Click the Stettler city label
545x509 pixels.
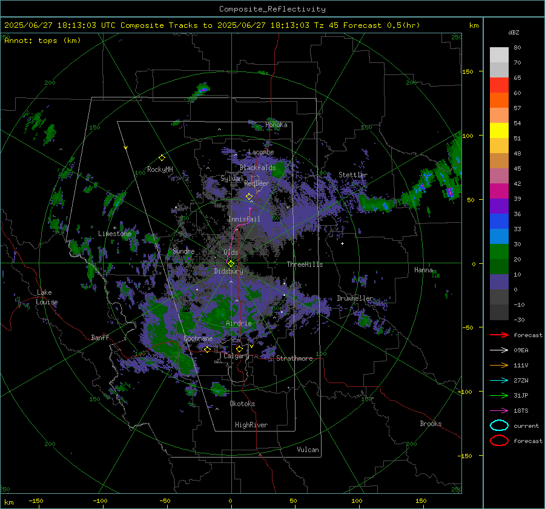click(353, 175)
